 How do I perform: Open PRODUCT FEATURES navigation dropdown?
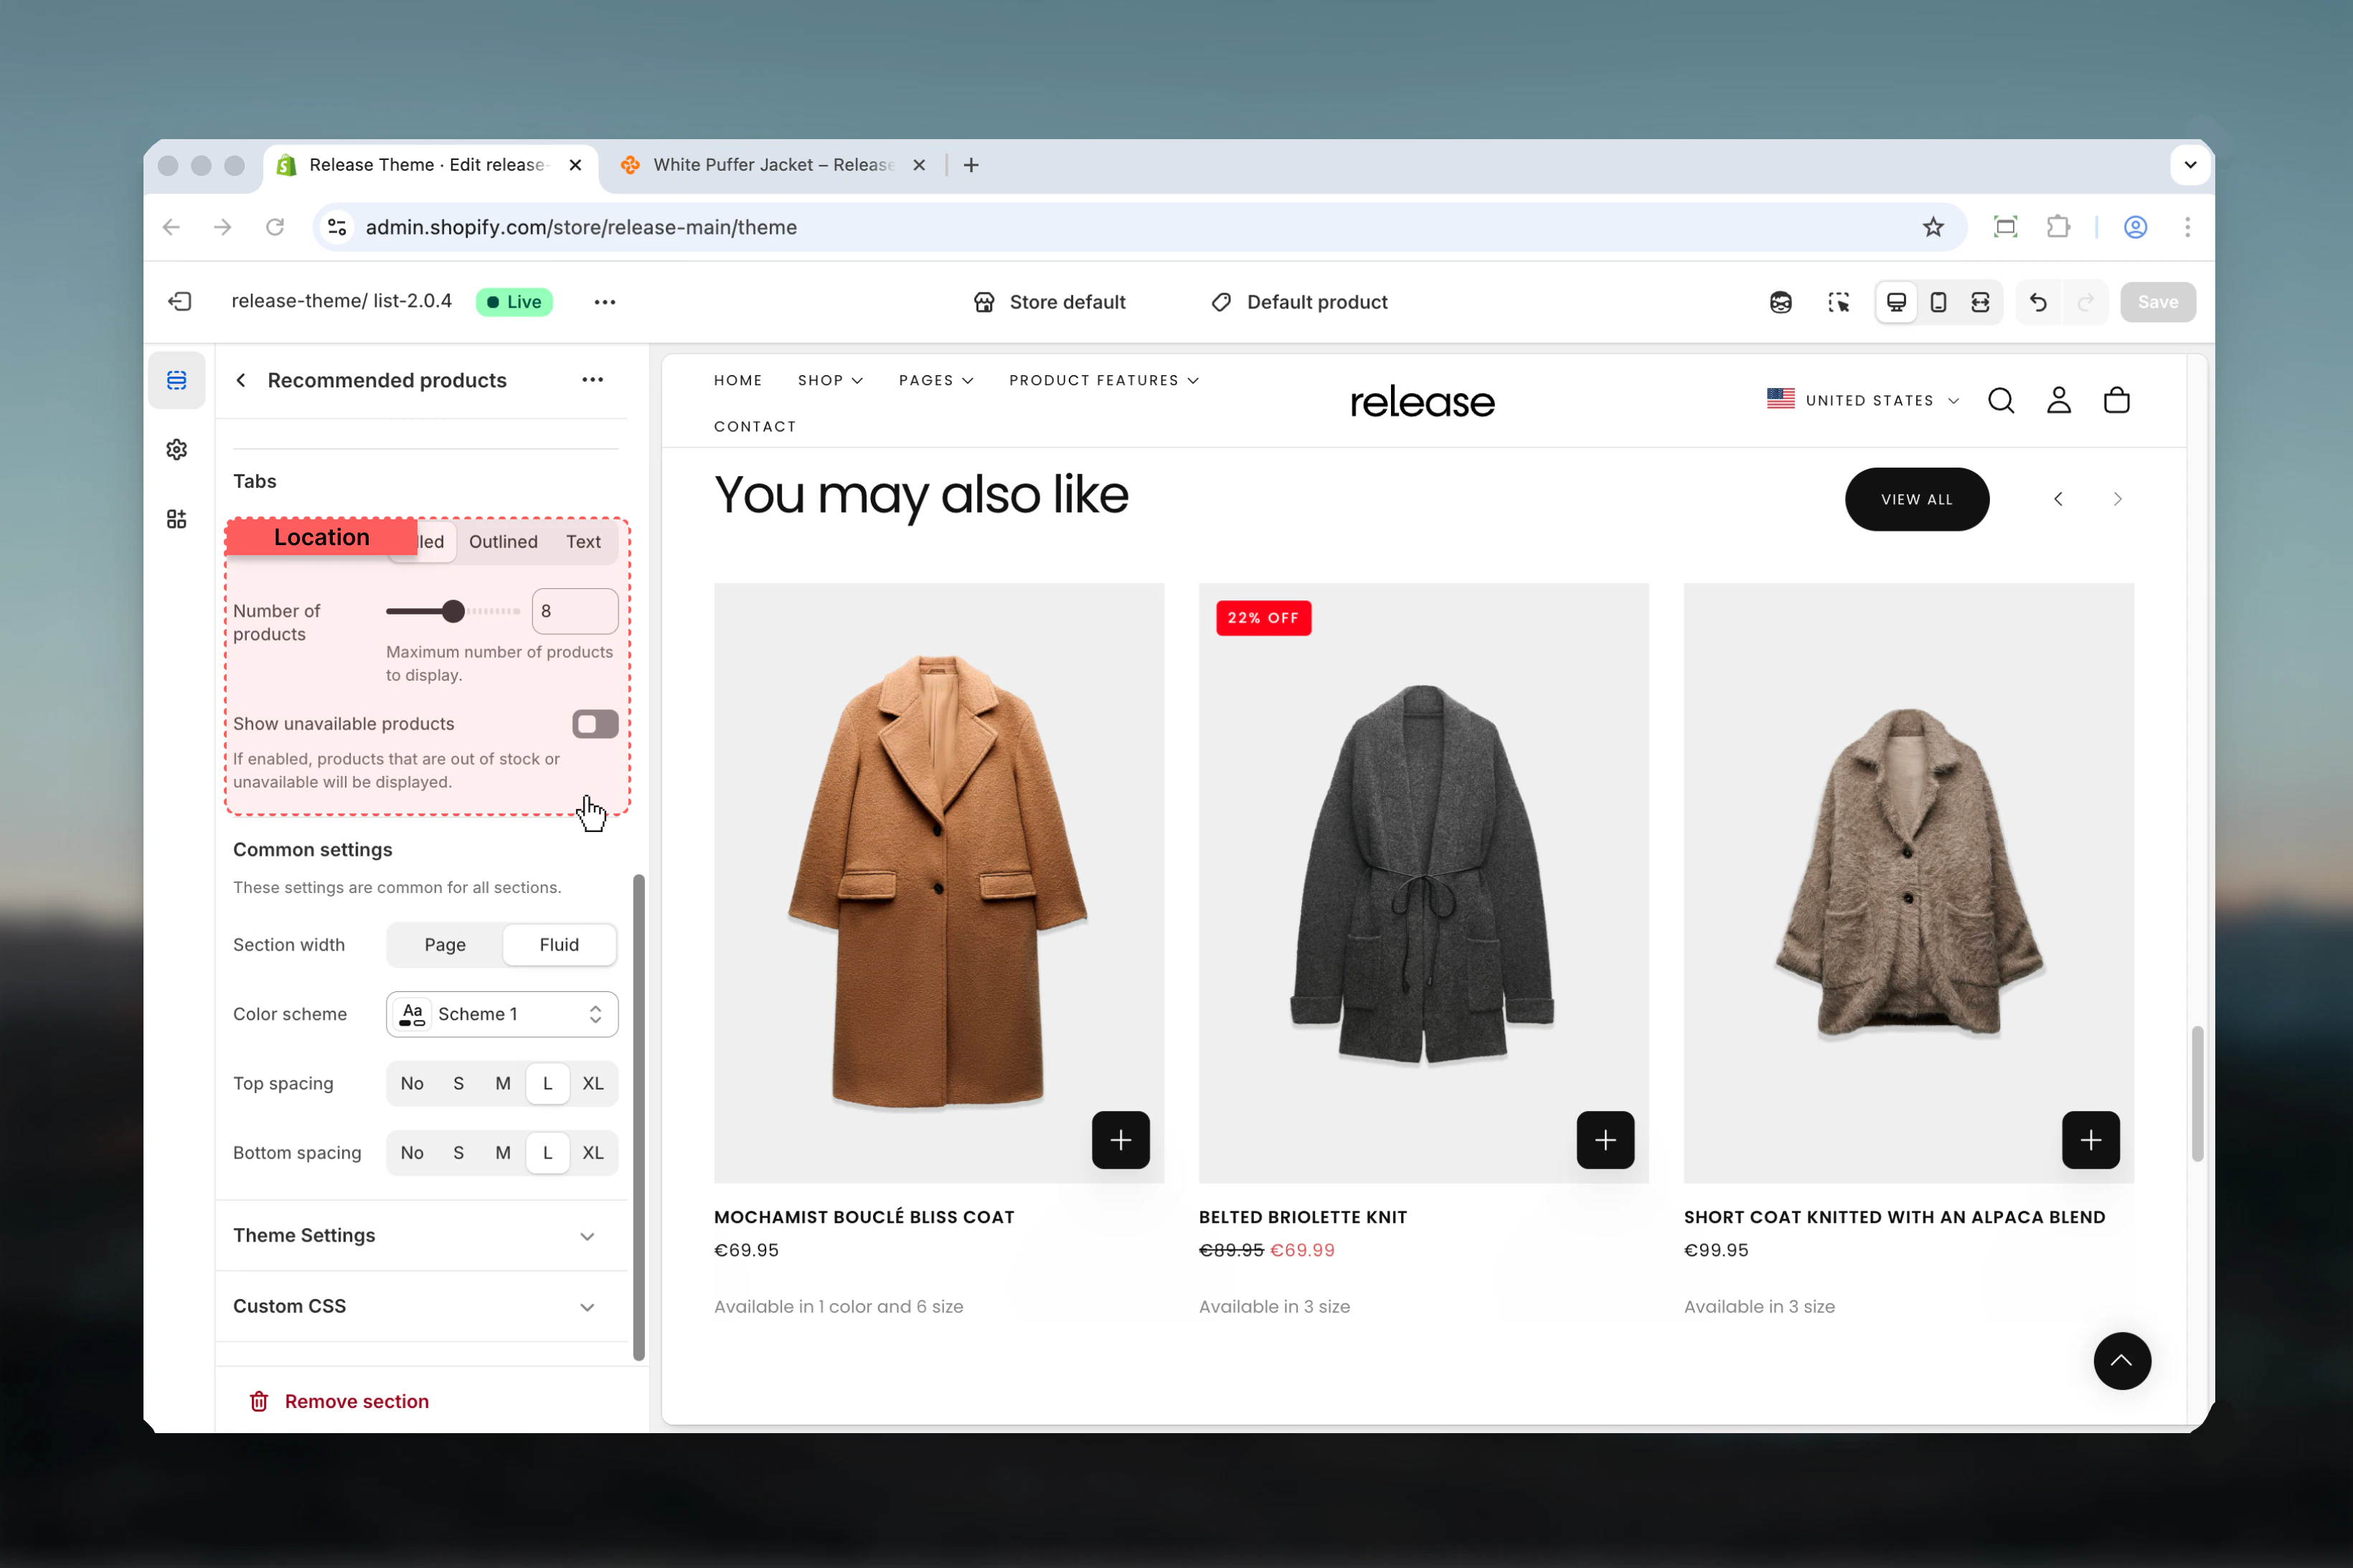1104,380
